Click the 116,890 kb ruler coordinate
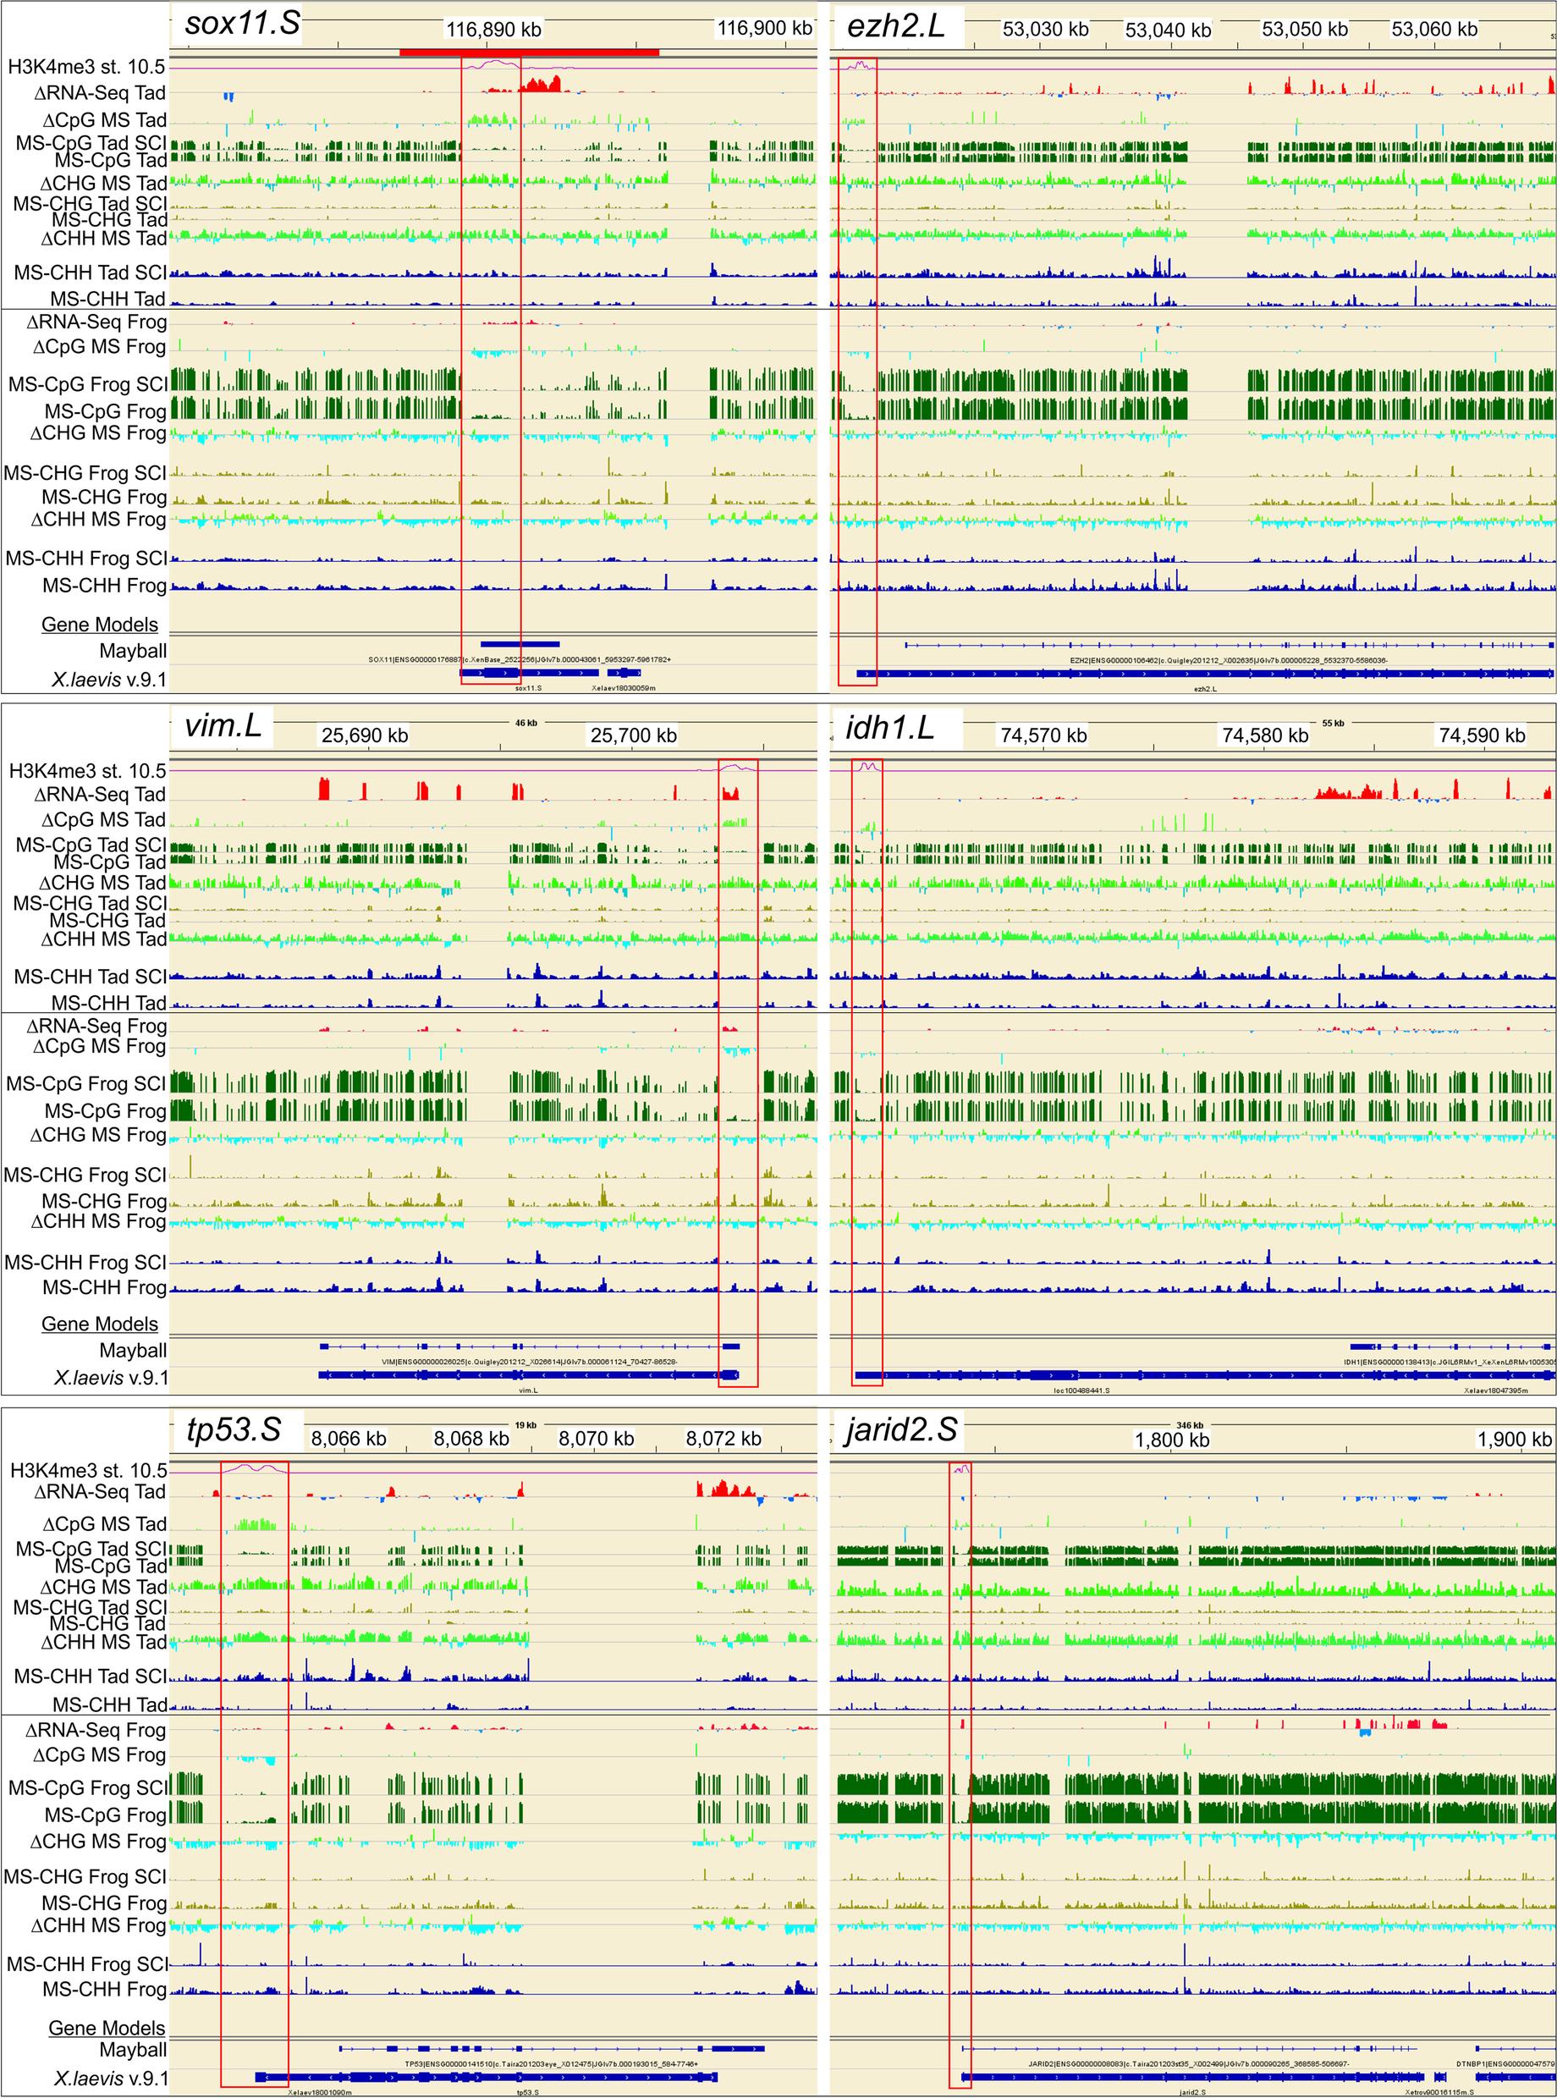1557x2098 pixels. 494,30
